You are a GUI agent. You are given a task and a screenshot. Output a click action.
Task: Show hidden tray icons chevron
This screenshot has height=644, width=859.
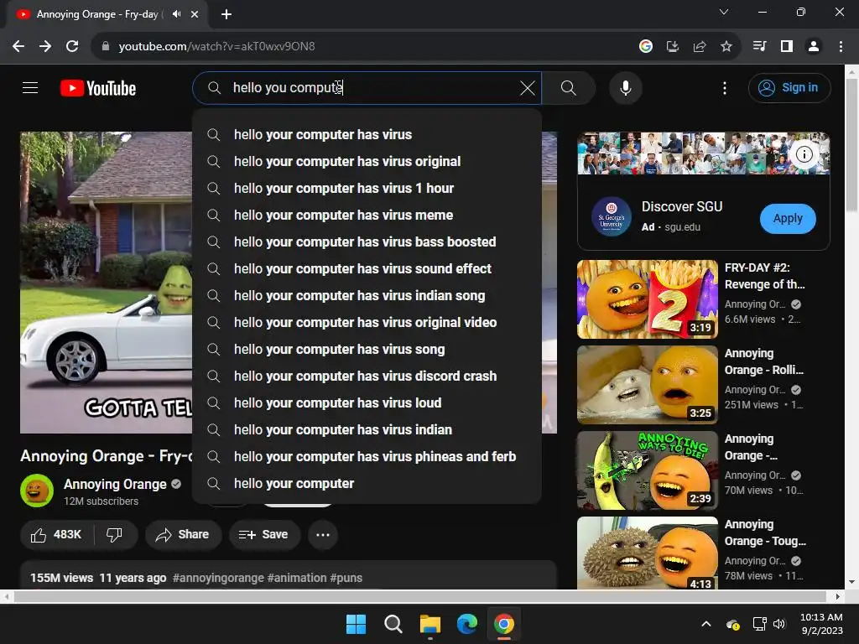pyautogui.click(x=706, y=624)
